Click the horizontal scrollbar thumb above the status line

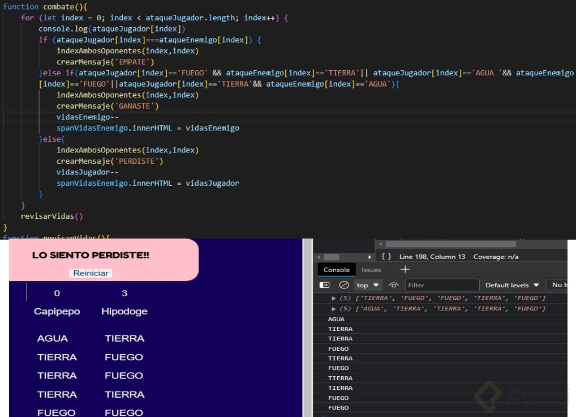tap(451, 244)
